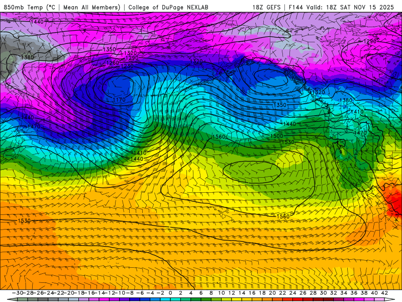
Task: Click the -18 colorbar tick label
Action: coord(79,293)
